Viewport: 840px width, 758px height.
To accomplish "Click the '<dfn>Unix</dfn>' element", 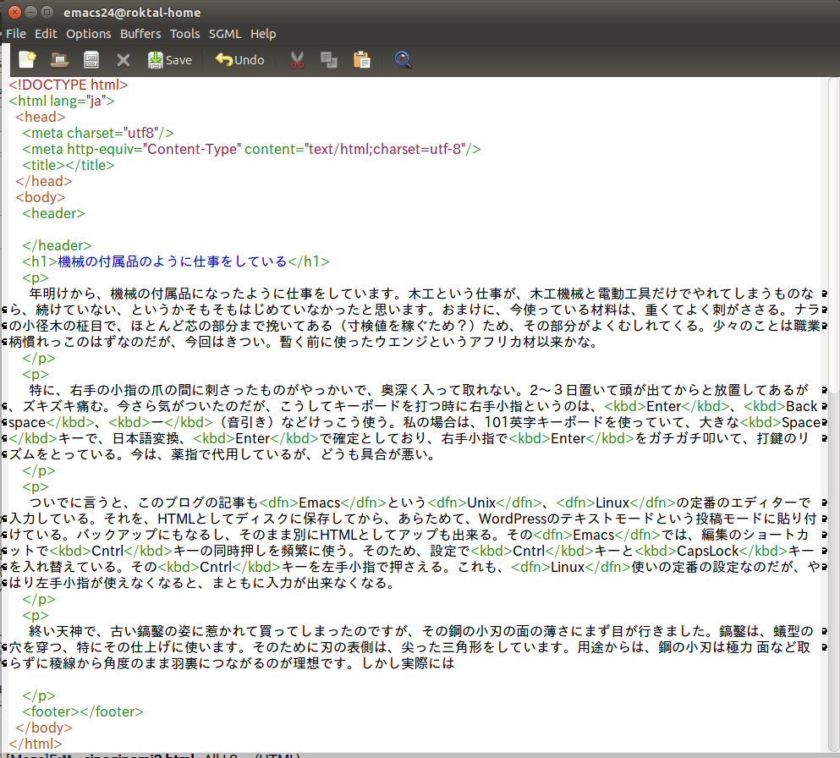I will point(485,503).
